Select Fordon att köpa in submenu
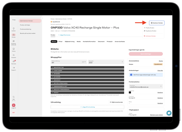The image size is (182, 132). 25,25
